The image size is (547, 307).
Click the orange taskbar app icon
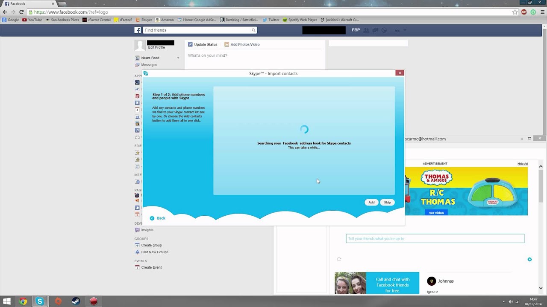click(x=58, y=301)
